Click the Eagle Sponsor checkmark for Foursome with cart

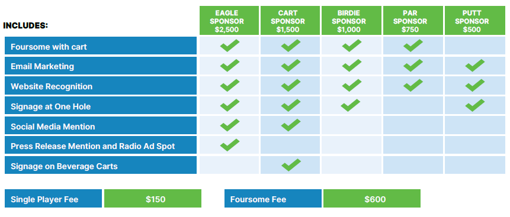230,46
